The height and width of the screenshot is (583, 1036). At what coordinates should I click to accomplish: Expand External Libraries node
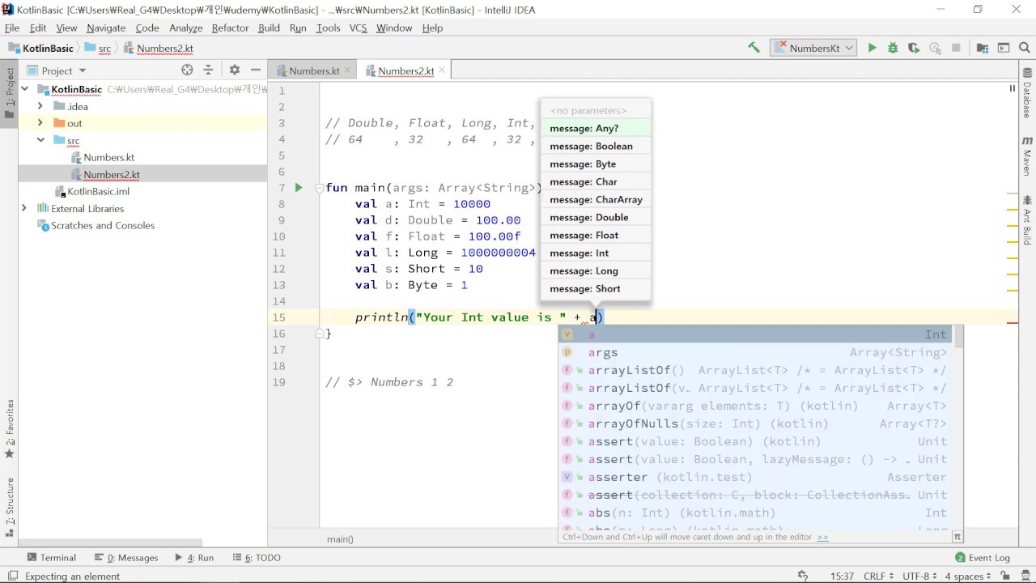pos(25,208)
